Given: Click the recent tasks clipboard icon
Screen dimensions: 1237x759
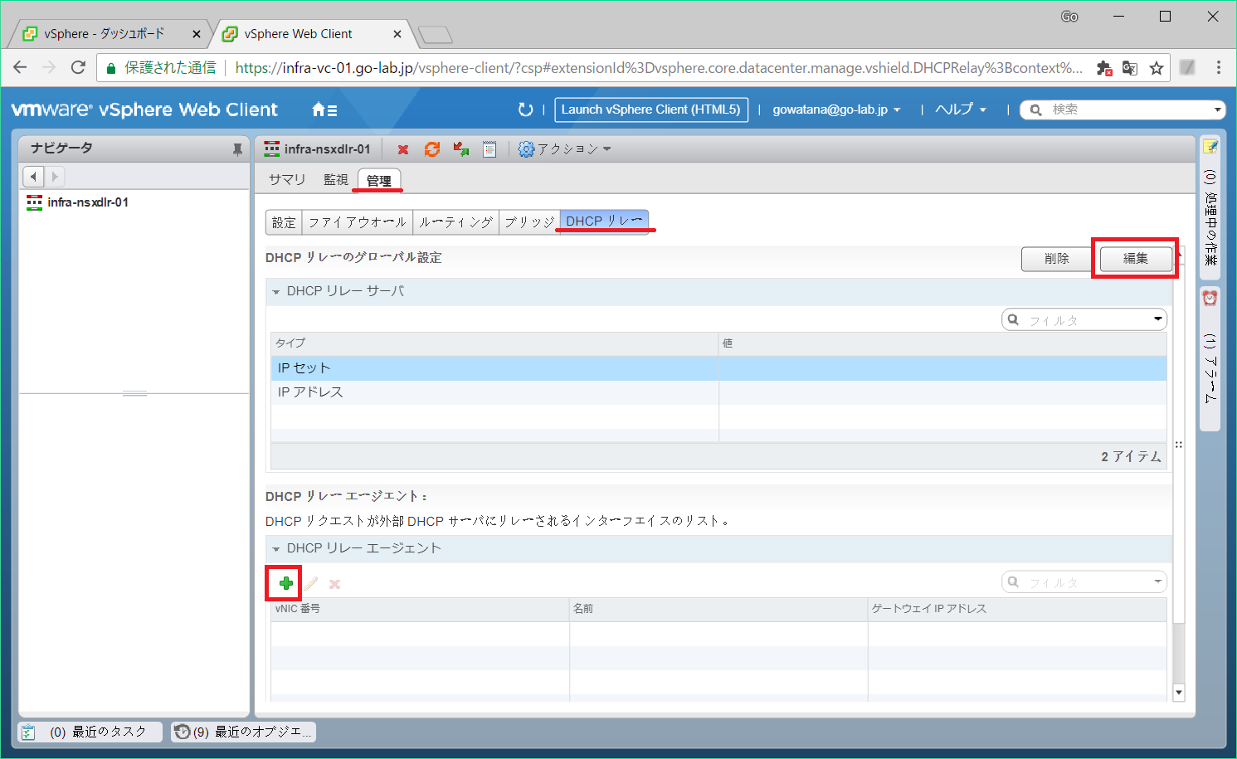Looking at the screenshot, I should 28,732.
